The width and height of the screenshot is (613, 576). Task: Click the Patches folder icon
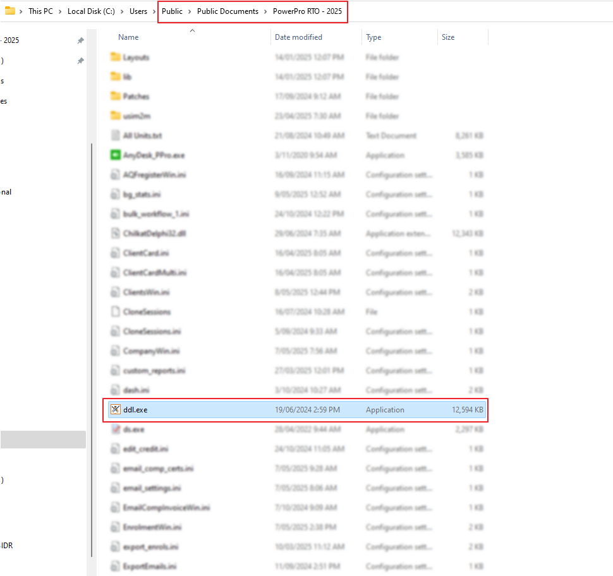115,96
